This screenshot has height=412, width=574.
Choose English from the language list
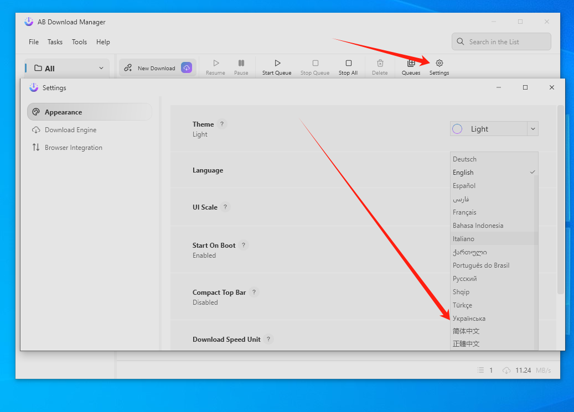[494, 173]
